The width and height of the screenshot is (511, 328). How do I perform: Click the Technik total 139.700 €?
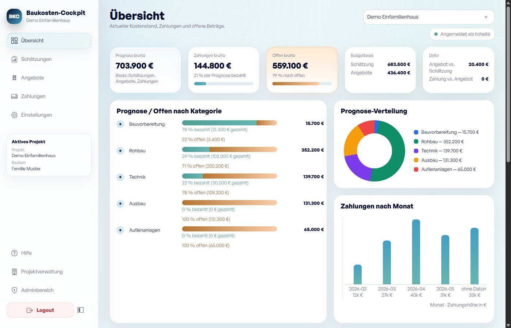point(314,177)
